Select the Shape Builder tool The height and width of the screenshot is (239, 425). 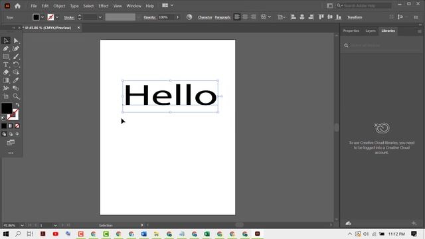click(x=16, y=72)
